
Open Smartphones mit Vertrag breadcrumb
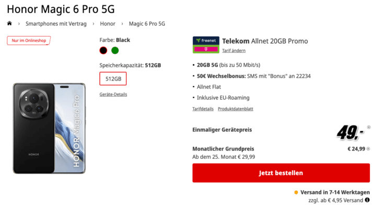click(56, 24)
